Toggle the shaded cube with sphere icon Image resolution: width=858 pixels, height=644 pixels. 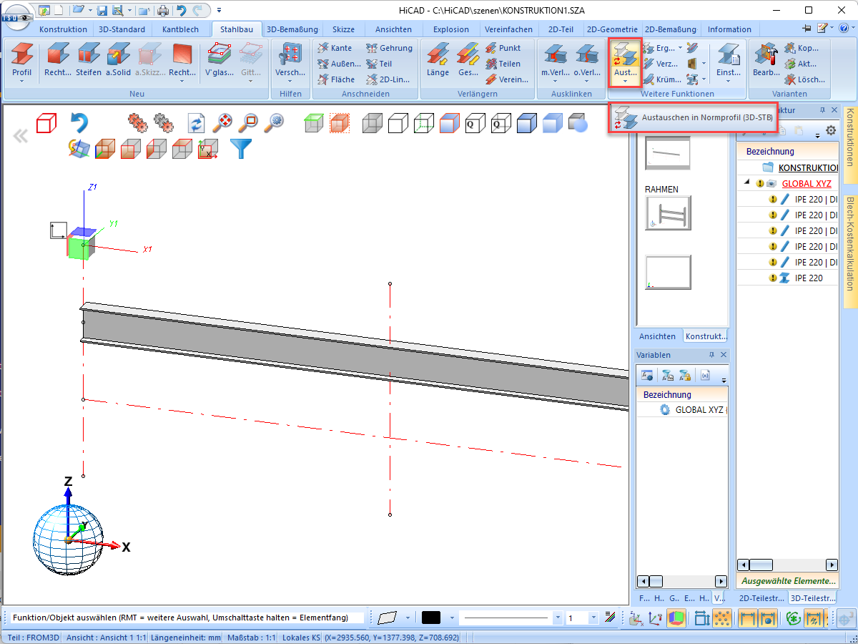(578, 123)
